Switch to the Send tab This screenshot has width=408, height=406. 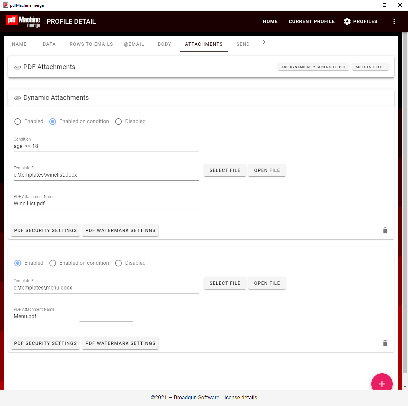[243, 44]
